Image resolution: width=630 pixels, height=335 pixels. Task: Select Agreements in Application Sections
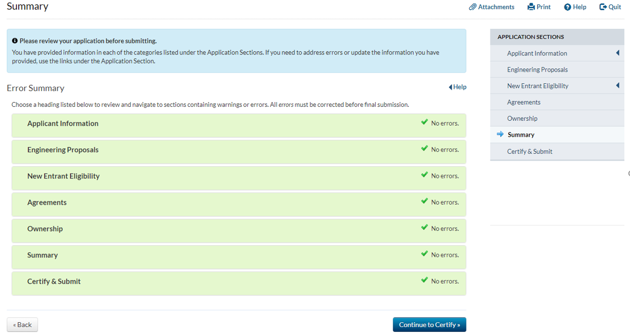click(524, 102)
